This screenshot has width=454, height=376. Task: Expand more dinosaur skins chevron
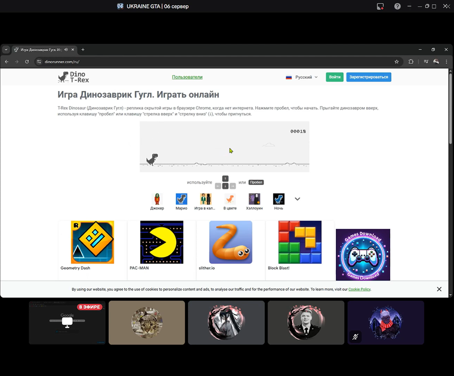click(x=298, y=199)
